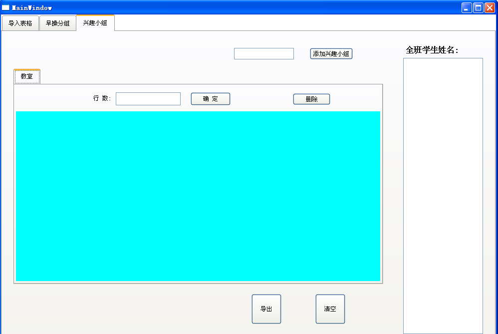Switch to the 导入表格 tab

20,23
